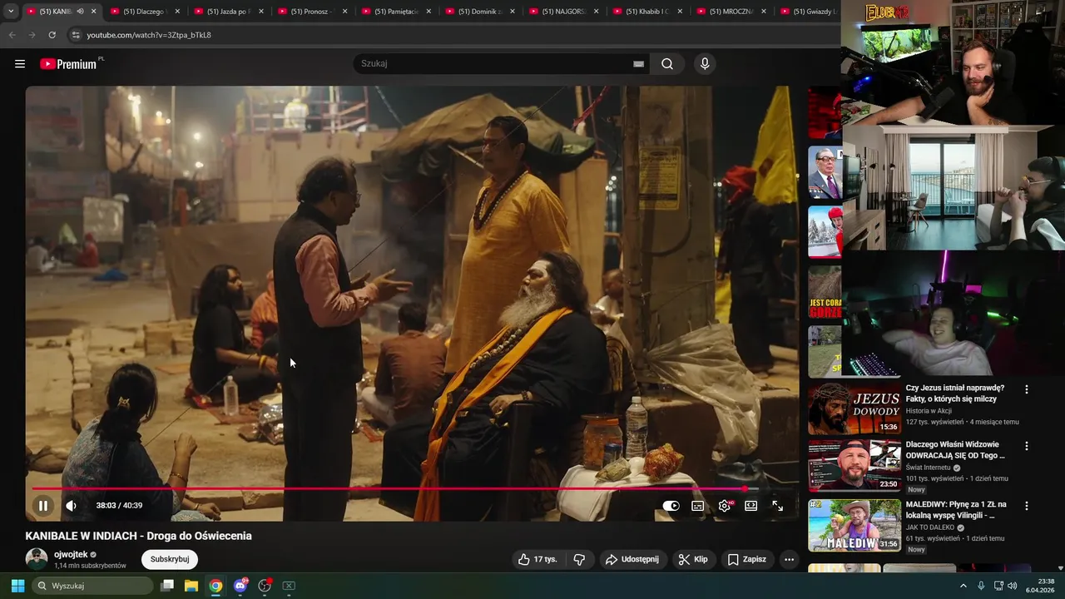Image resolution: width=1065 pixels, height=599 pixels.
Task: Toggle the autoplay switch in player
Action: [671, 506]
